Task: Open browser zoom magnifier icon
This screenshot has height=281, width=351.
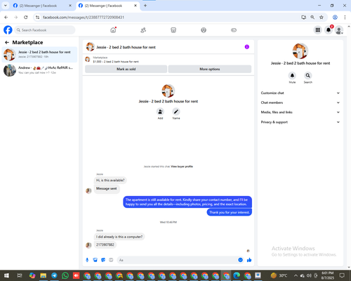Action: (x=312, y=17)
